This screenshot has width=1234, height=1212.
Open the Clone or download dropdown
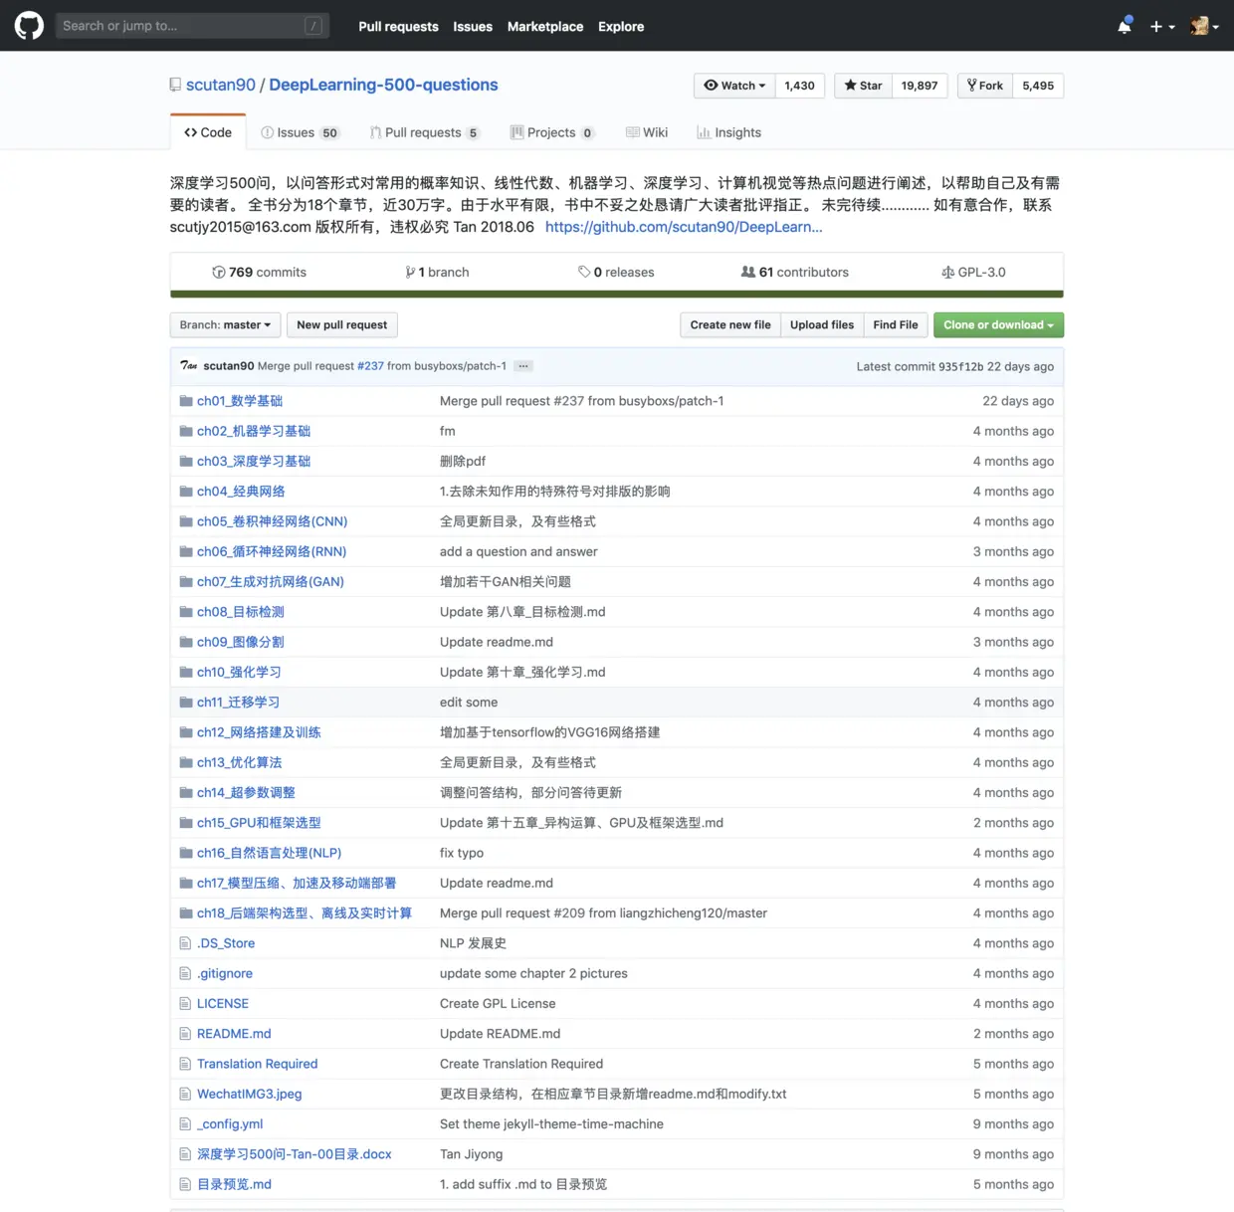pyautogui.click(x=998, y=325)
